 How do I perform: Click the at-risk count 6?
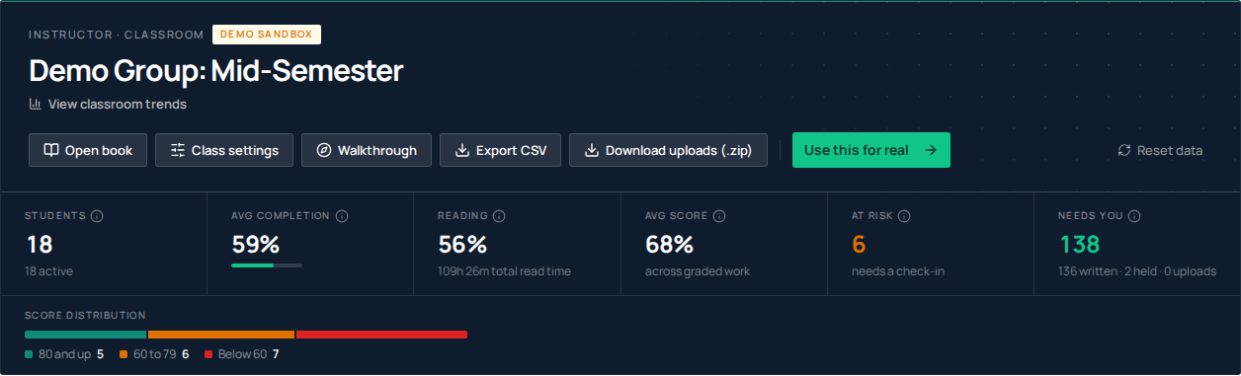[859, 244]
